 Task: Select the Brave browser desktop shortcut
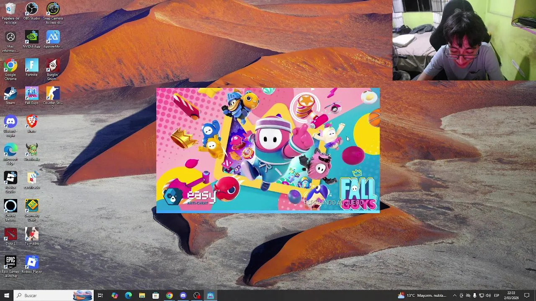31,124
